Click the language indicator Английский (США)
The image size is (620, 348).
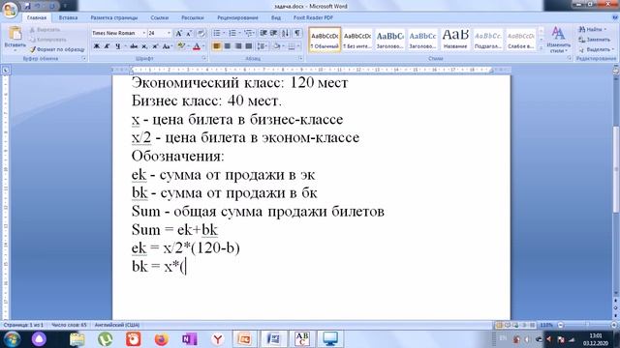pyautogui.click(x=117, y=325)
